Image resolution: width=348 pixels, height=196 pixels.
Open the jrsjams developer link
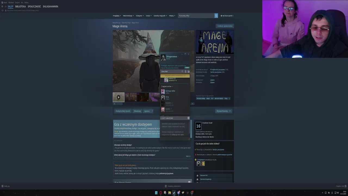coord(212,80)
